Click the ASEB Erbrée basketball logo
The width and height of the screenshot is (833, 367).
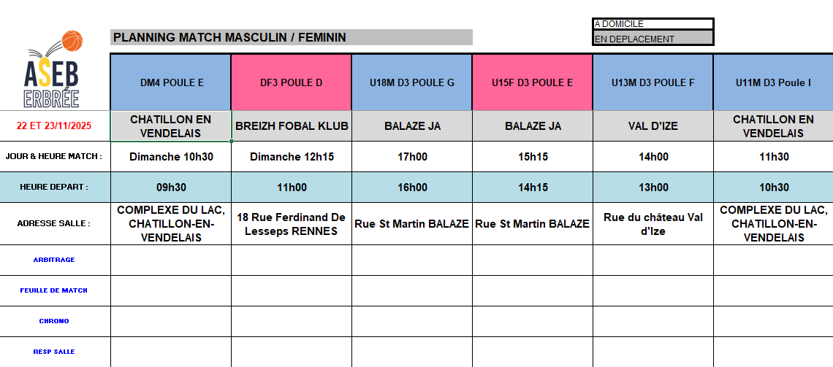pyautogui.click(x=53, y=70)
